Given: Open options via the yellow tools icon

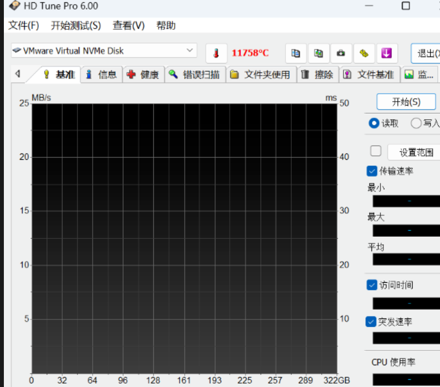Looking at the screenshot, I should (364, 53).
